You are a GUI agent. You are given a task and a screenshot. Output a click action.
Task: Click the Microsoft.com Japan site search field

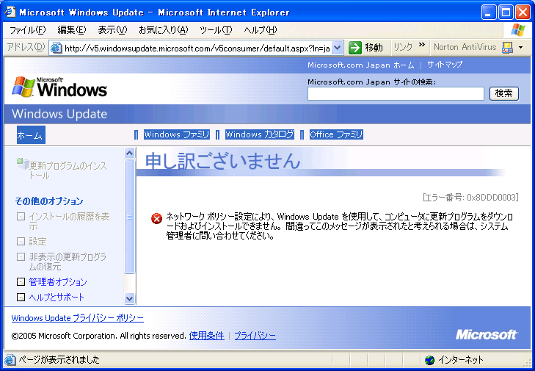(396, 93)
